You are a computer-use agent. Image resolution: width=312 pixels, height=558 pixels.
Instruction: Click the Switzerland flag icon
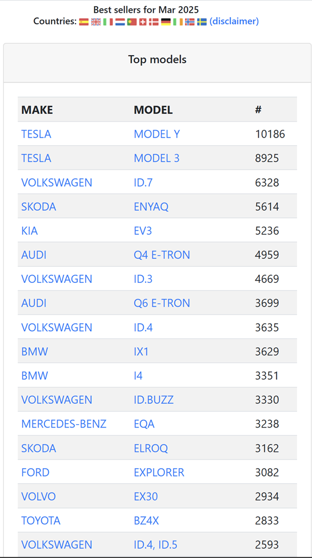pos(143,21)
